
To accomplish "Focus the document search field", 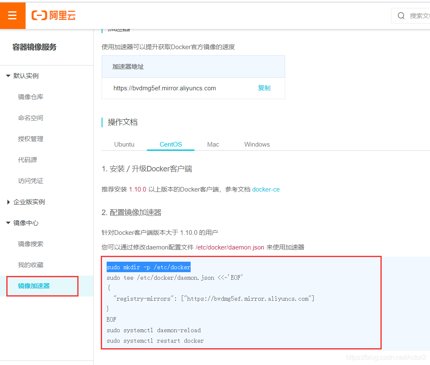I will tap(412, 16).
